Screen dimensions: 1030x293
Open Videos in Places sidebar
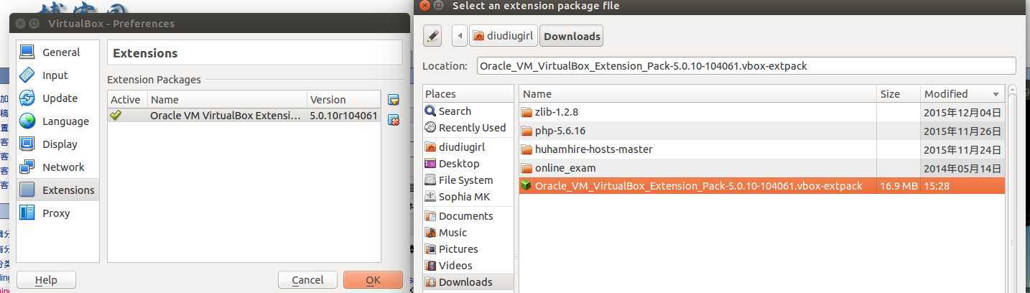(x=468, y=265)
